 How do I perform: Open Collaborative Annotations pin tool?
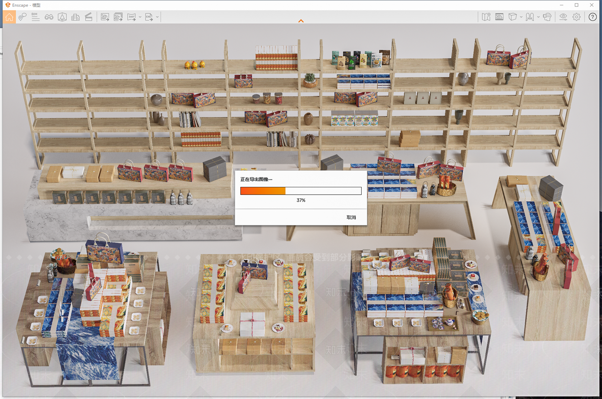point(23,17)
